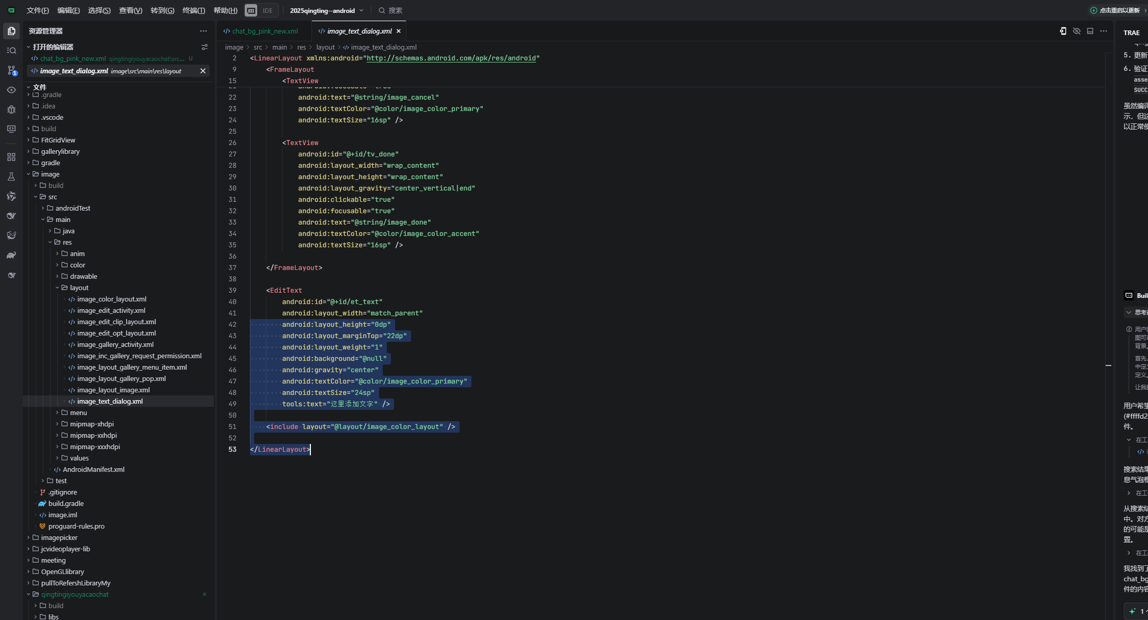Open the 编辑(E) menu
The image size is (1148, 620).
[x=69, y=10]
